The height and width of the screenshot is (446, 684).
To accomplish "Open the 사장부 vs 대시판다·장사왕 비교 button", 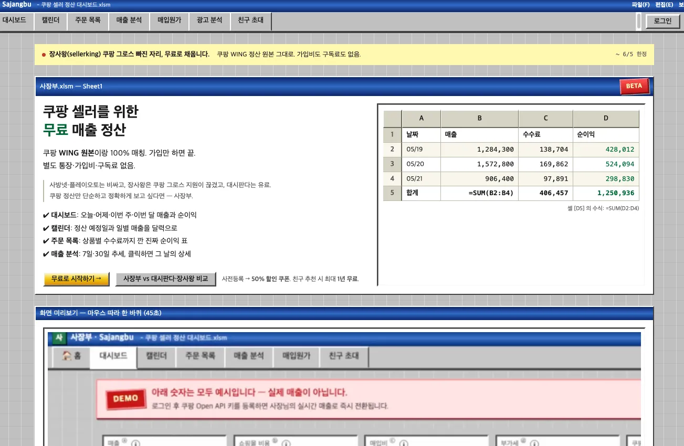I will (166, 279).
